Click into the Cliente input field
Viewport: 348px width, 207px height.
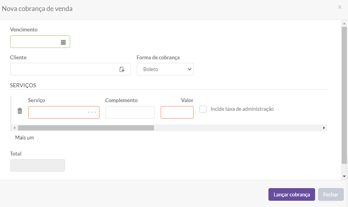tap(63, 70)
